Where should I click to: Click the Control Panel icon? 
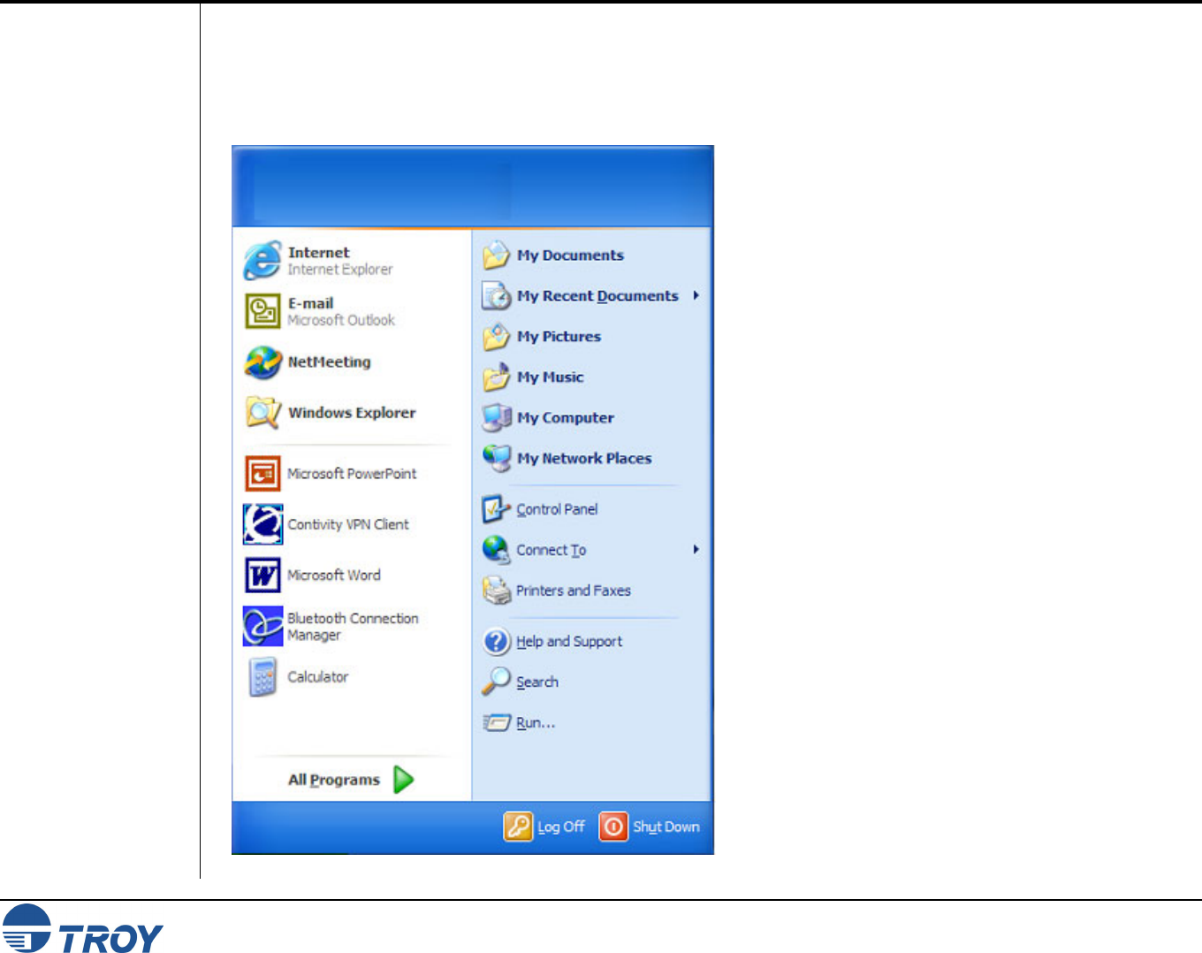(x=497, y=509)
